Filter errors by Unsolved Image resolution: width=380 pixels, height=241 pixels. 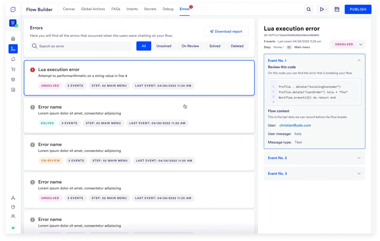click(x=164, y=46)
